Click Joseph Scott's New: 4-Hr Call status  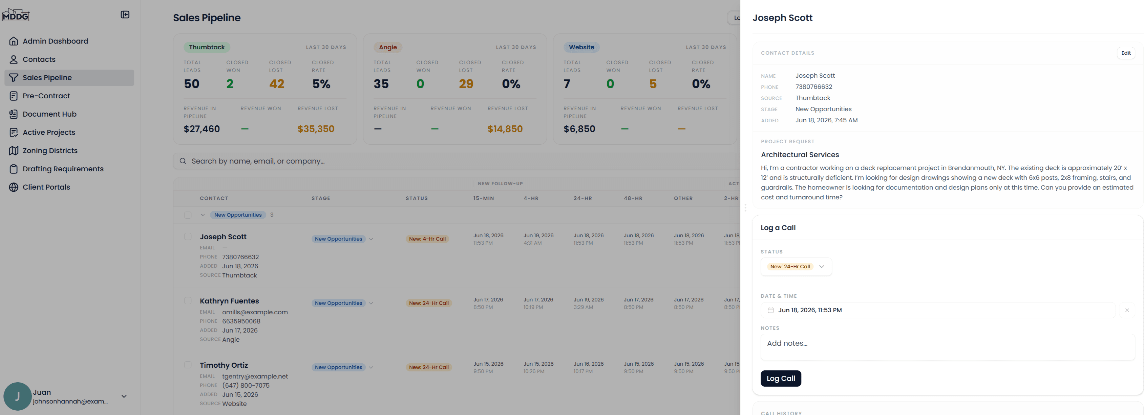click(x=427, y=239)
